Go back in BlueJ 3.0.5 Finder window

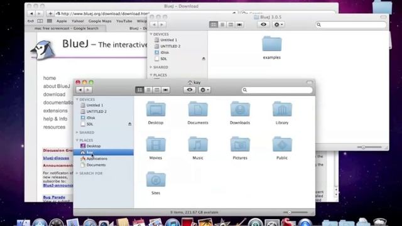click(x=154, y=24)
